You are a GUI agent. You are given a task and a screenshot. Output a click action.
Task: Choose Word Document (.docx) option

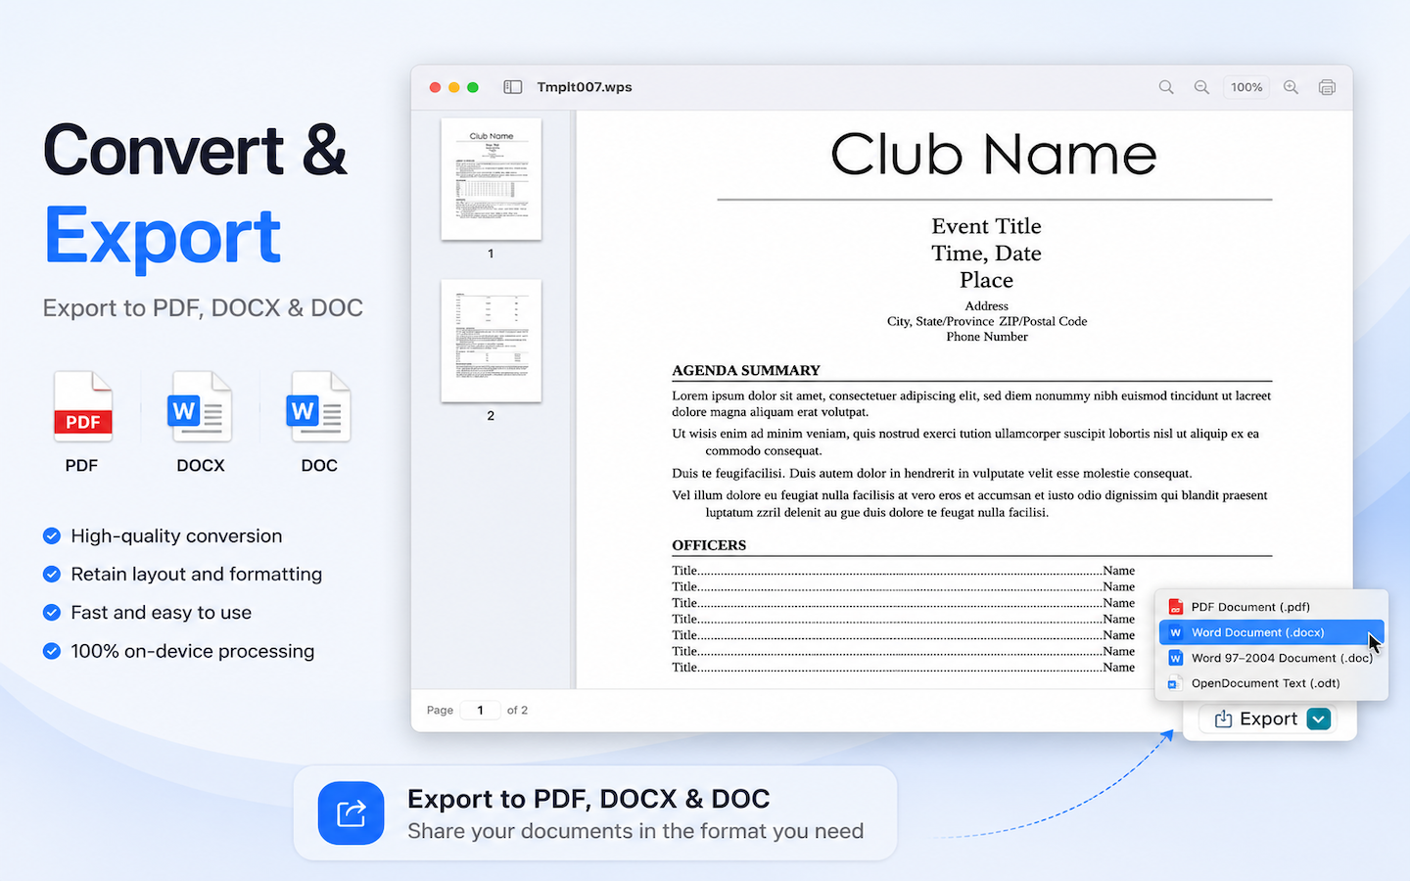(1272, 632)
